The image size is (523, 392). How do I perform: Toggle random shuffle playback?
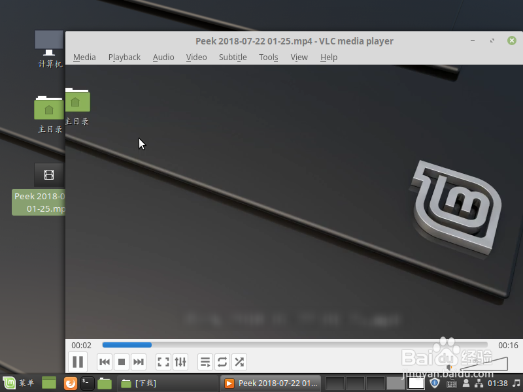239,362
